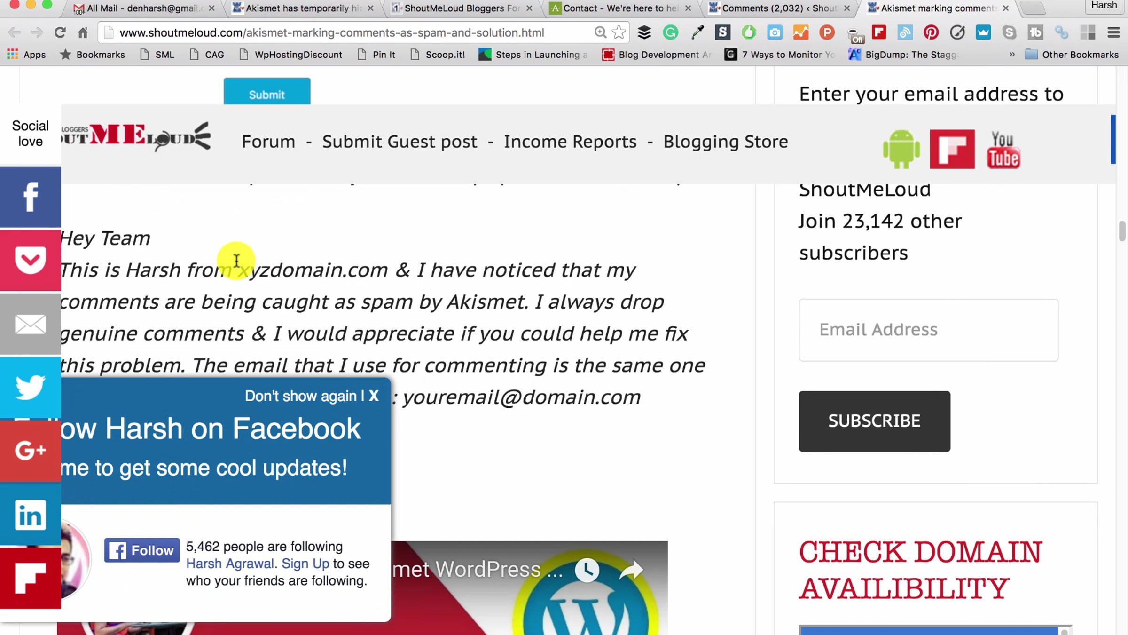
Task: Show hidden bookmarks with the chevron
Action: tap(1012, 55)
